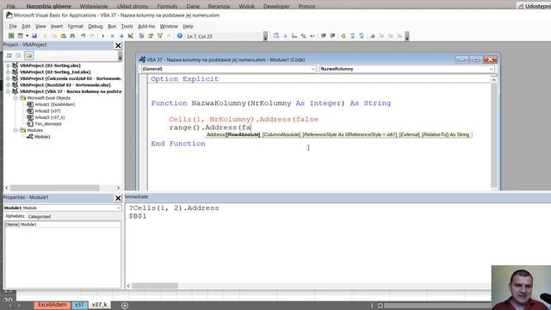This screenshot has width=551, height=310.
Task: Indent code with the Indent icon
Action: click(324, 36)
